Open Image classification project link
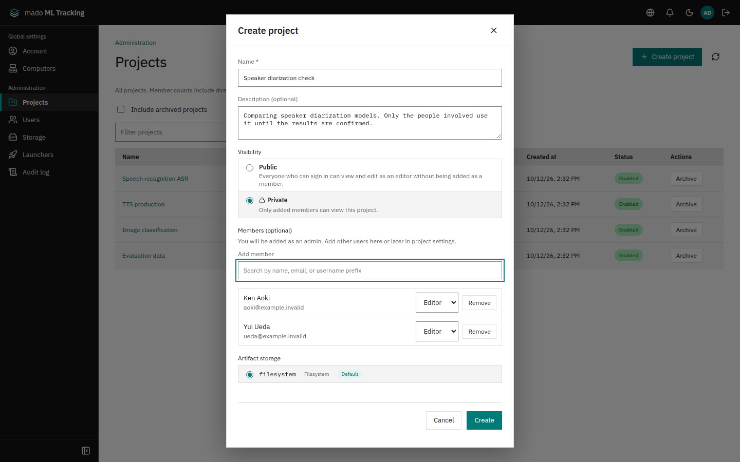The image size is (740, 462). pos(150,230)
